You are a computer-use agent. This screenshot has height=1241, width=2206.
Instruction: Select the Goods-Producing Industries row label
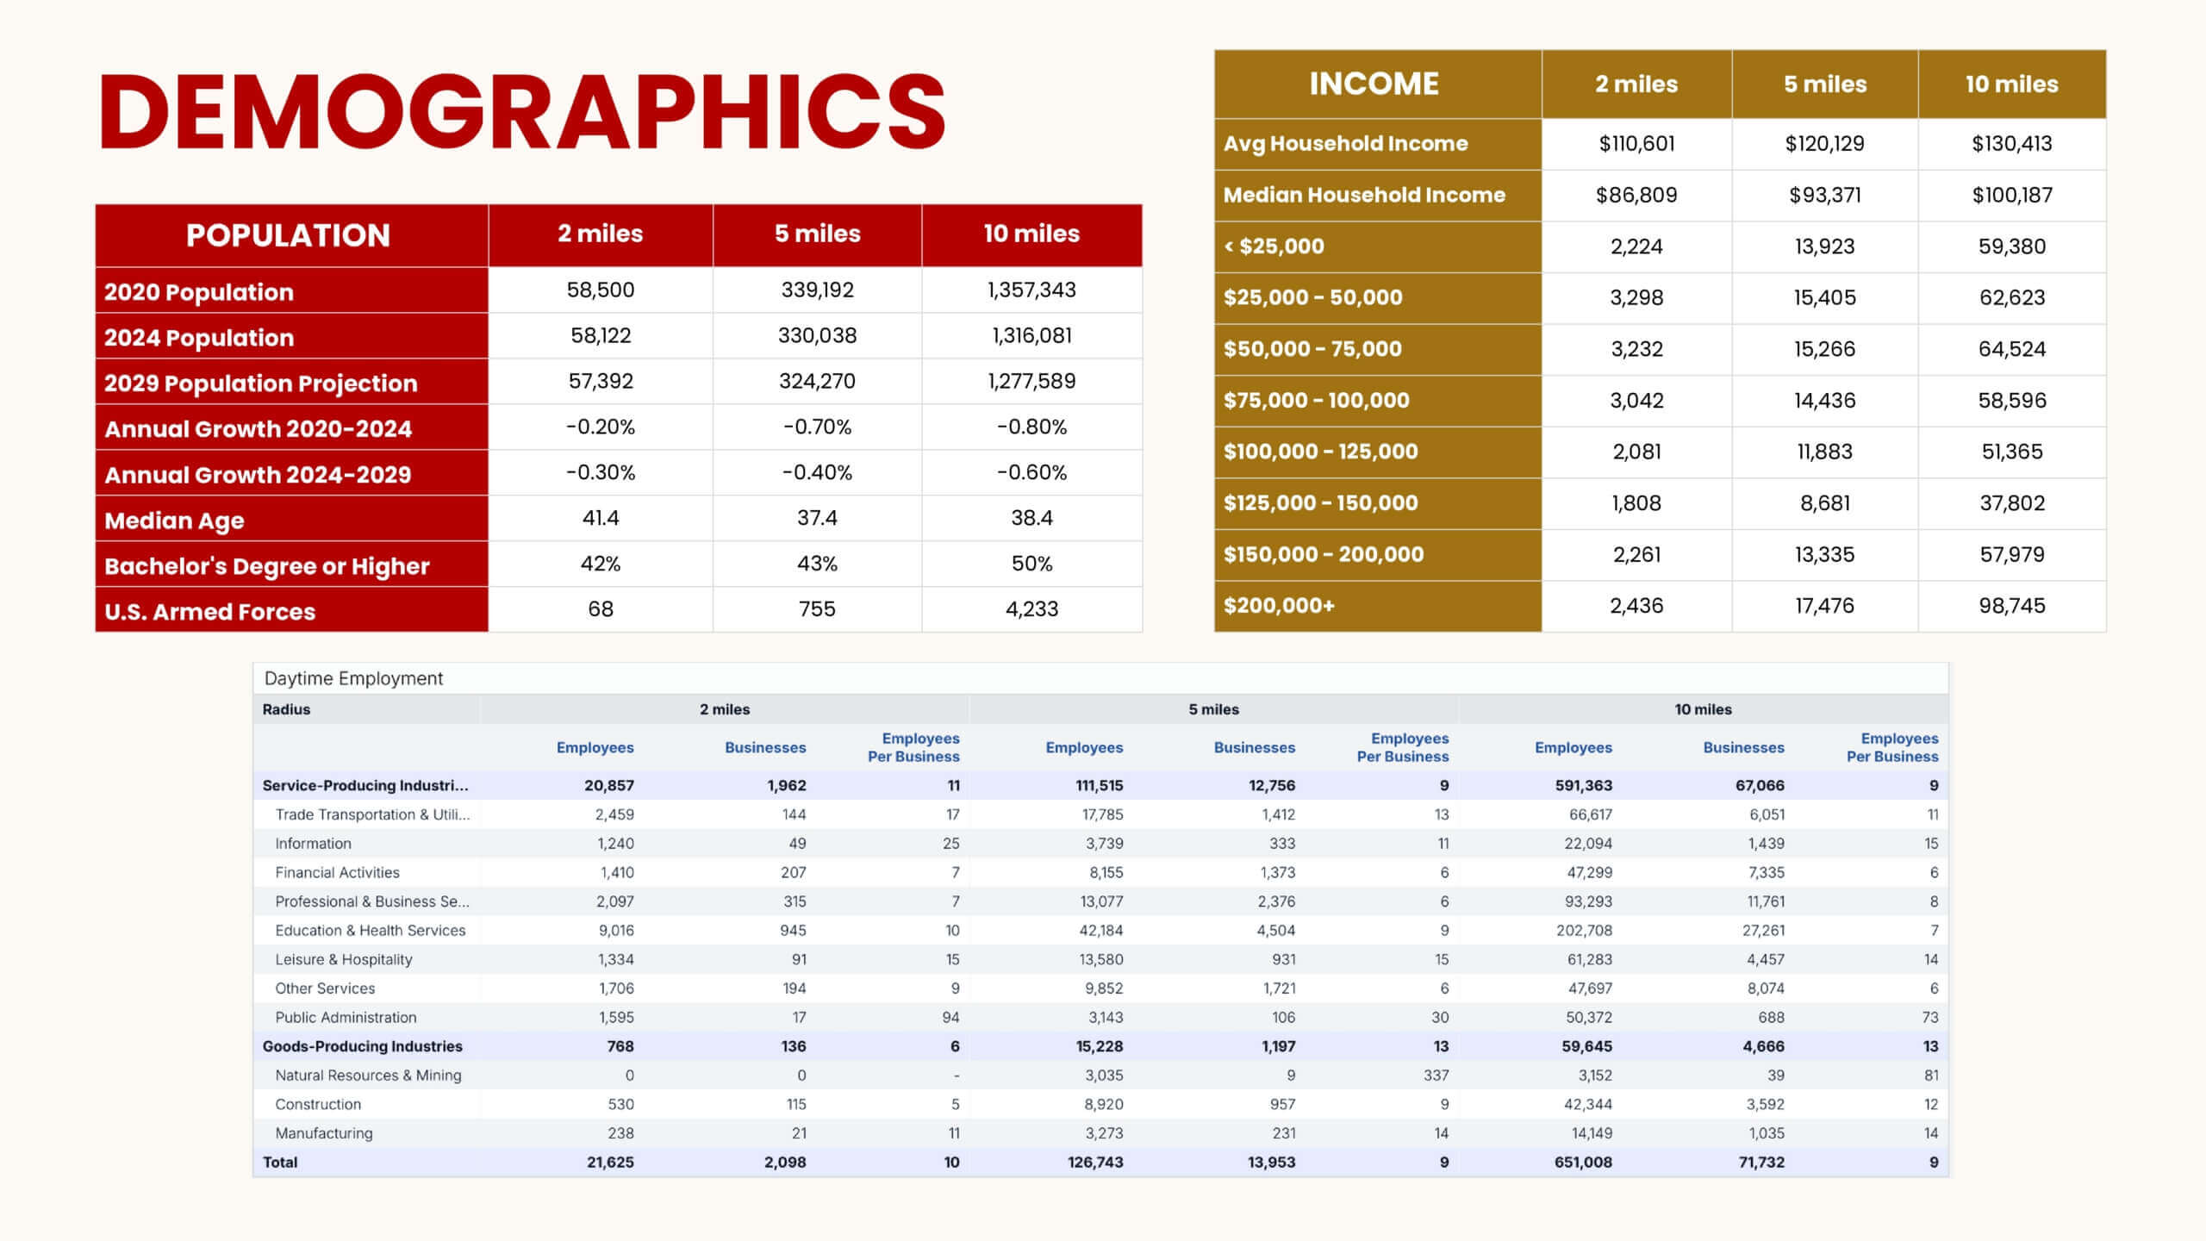[x=362, y=1046]
